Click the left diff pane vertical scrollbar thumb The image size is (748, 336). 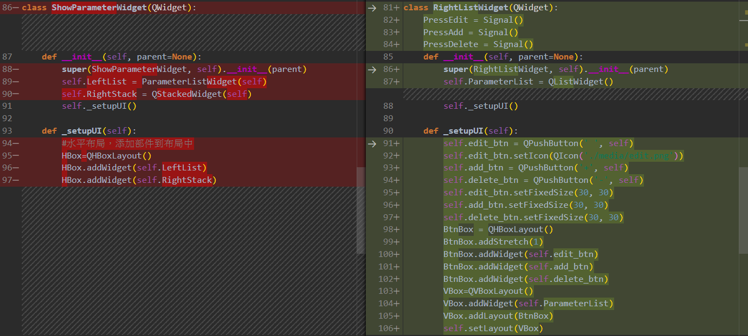[360, 211]
